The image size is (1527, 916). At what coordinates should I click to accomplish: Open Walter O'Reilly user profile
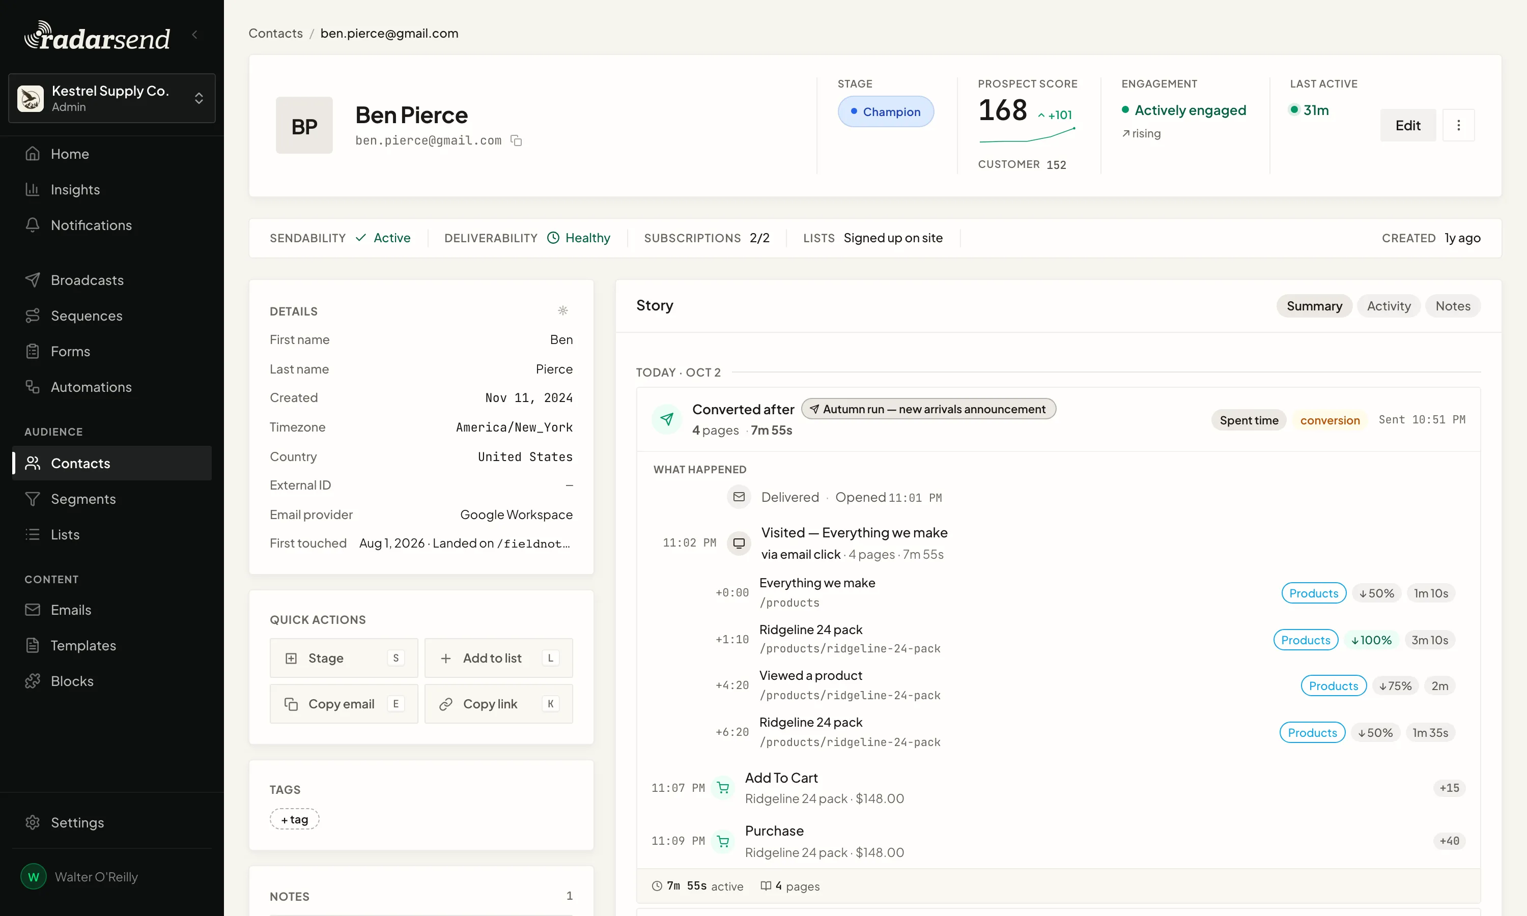point(111,877)
